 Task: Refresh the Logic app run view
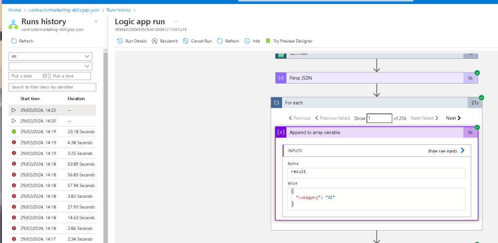pos(228,41)
